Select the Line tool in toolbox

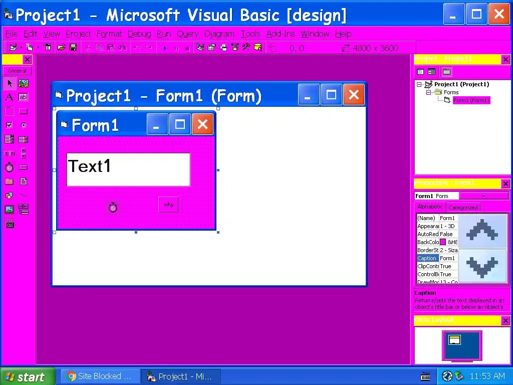[x=23, y=196]
